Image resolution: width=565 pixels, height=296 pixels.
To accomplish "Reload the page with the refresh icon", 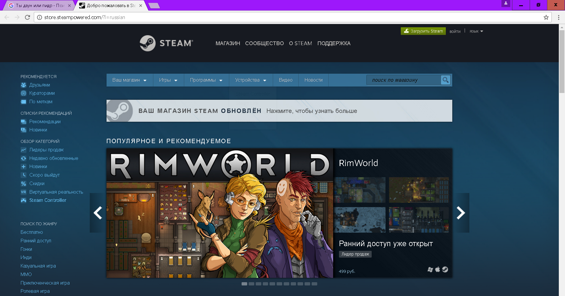I will (x=27, y=17).
